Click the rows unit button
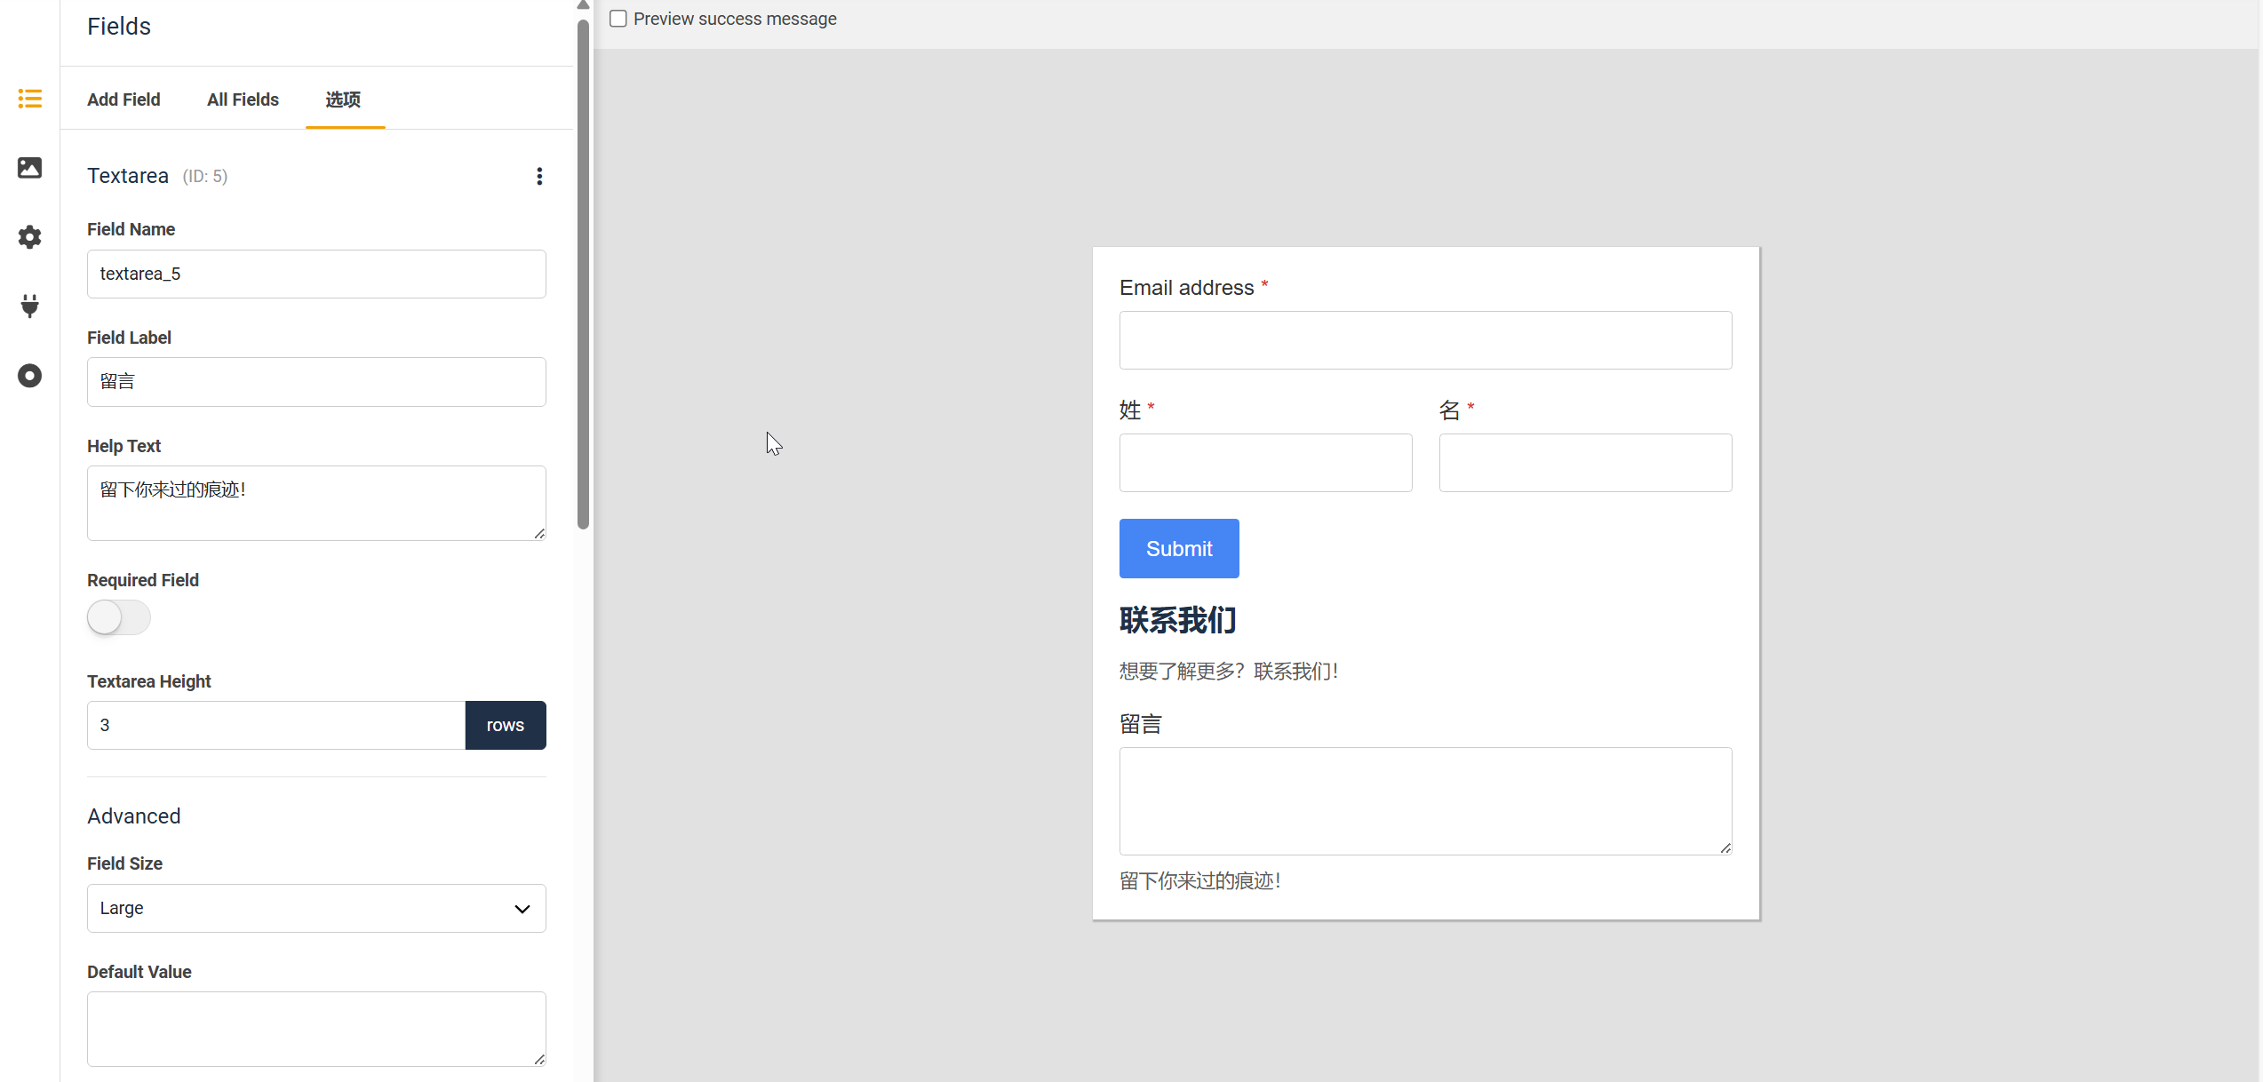 coord(505,725)
